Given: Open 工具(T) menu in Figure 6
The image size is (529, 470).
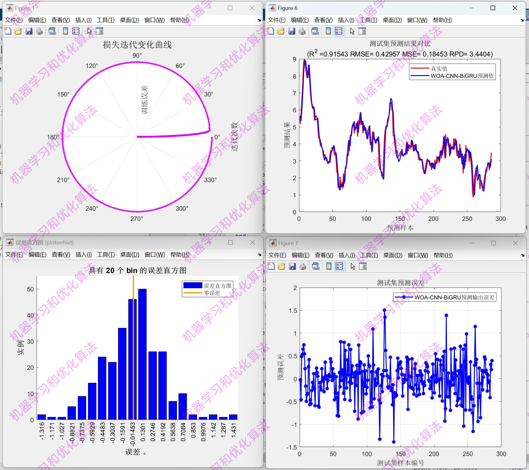Looking at the screenshot, I should pyautogui.click(x=368, y=20).
